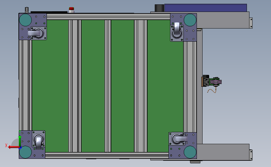Select the black strip along the top-left edge
Viewport: 271px width, 167px height.
click(49, 12)
